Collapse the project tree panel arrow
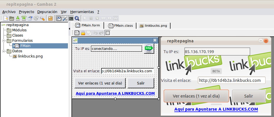 [70, 29]
